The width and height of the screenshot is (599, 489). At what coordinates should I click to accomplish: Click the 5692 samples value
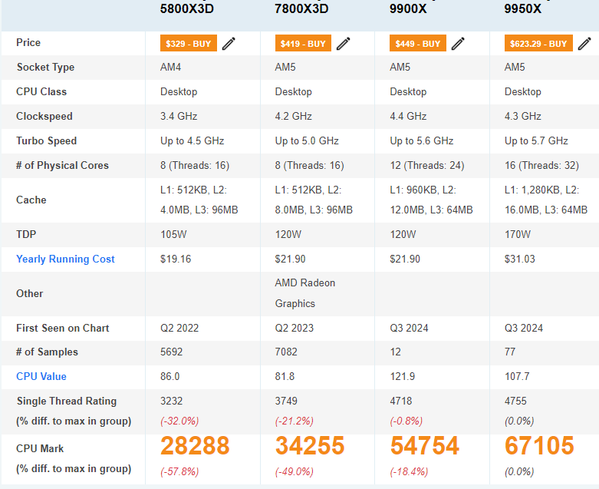point(172,352)
